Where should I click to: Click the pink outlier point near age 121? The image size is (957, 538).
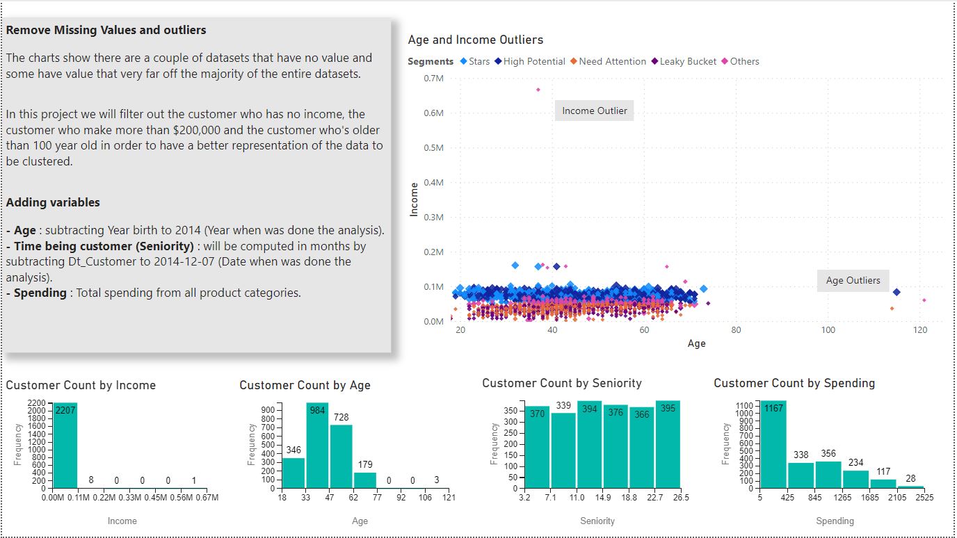coord(924,300)
